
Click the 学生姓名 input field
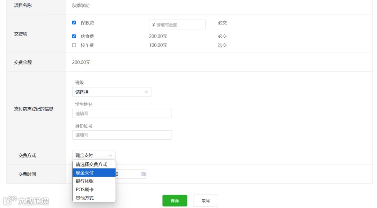click(x=122, y=114)
